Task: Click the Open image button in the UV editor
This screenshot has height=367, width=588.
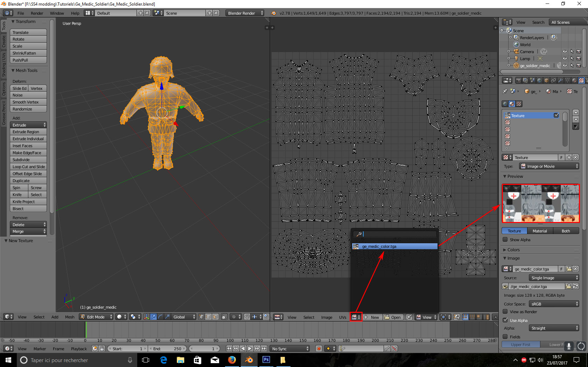Action: [x=393, y=317]
